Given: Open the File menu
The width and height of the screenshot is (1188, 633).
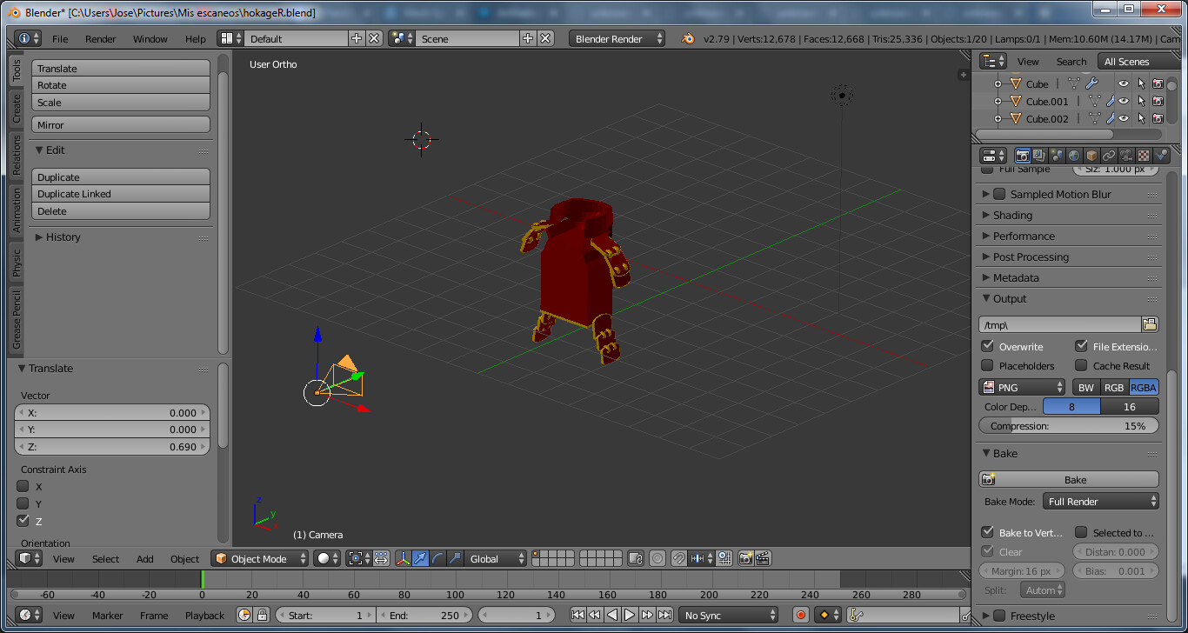Looking at the screenshot, I should point(60,38).
